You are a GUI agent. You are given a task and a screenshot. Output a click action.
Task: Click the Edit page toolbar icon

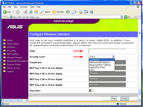click(x=86, y=12)
